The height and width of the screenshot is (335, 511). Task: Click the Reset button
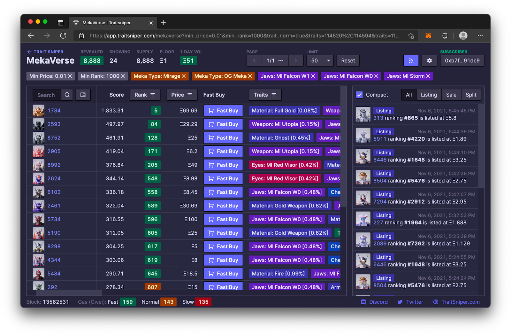(x=348, y=61)
